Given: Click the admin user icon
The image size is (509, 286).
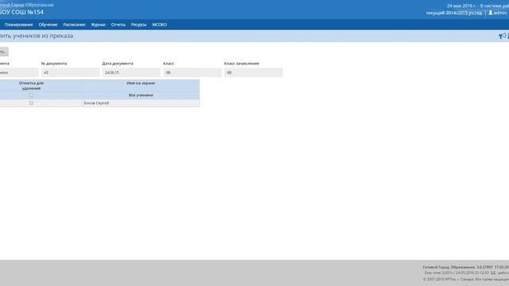Looking at the screenshot, I should coord(491,13).
